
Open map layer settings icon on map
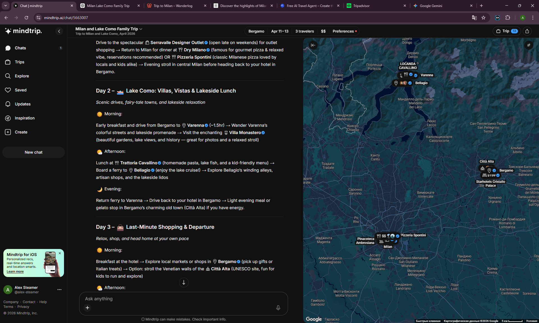click(529, 45)
